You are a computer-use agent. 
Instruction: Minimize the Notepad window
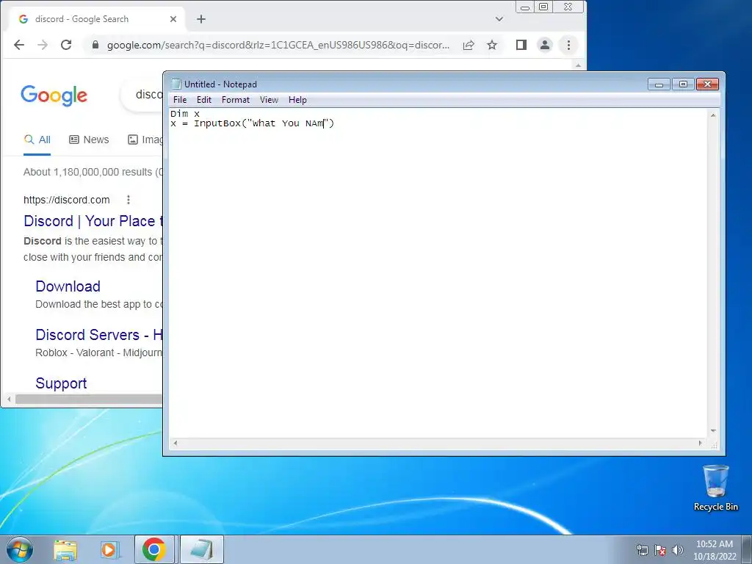pos(659,84)
